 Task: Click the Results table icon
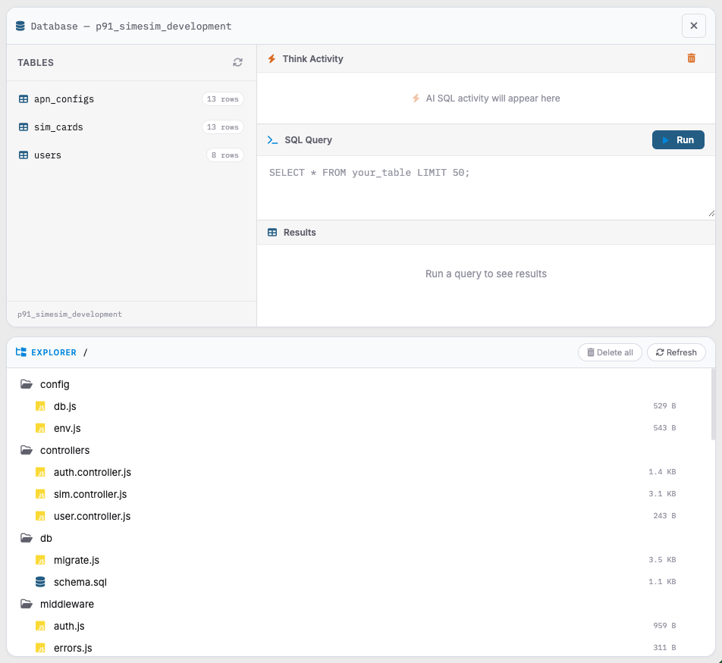tap(272, 233)
